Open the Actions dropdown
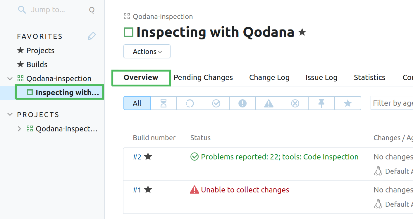 [x=147, y=52]
